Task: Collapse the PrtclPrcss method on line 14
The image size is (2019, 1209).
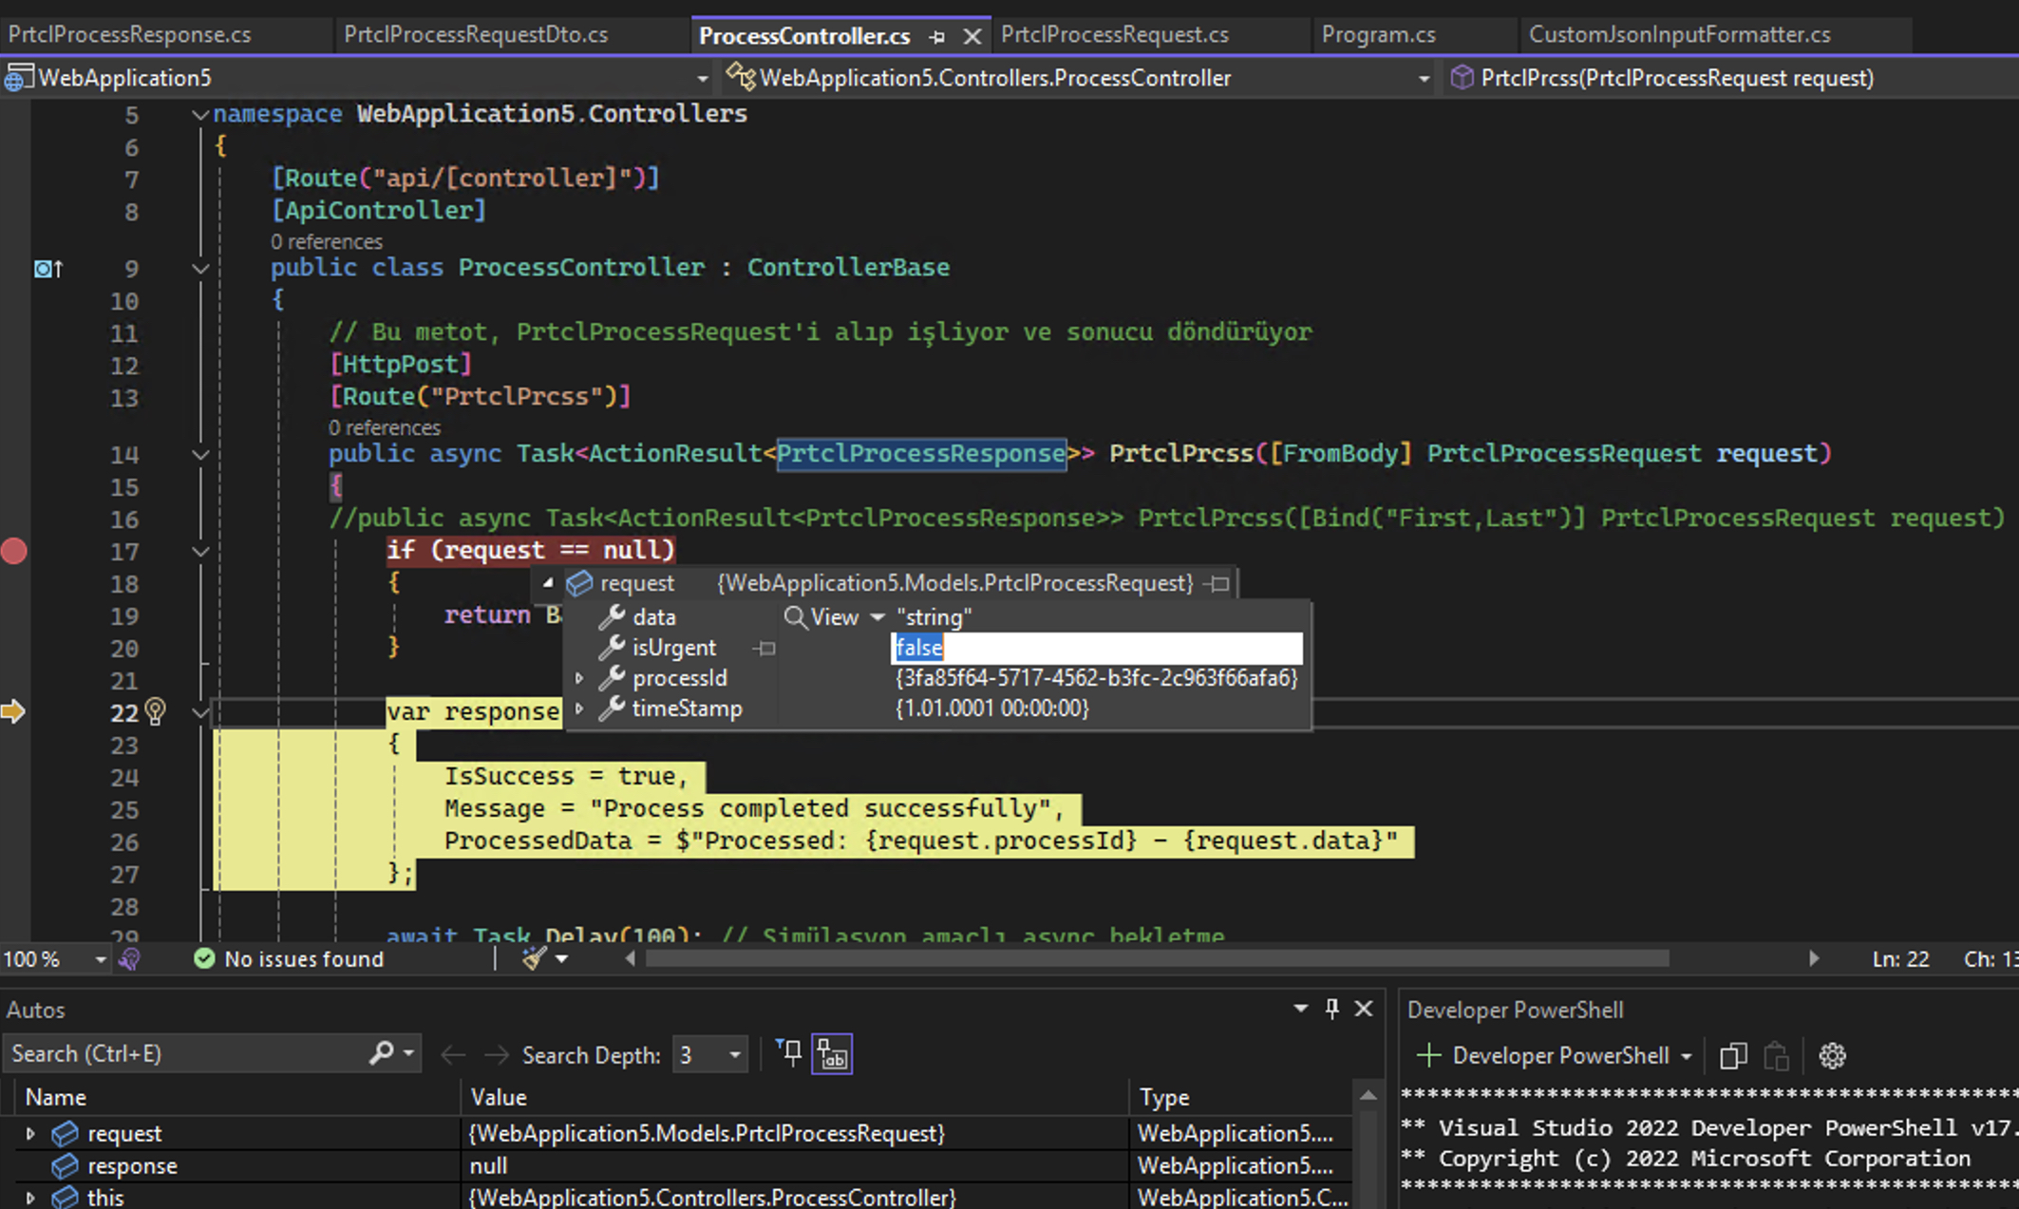Action: point(200,455)
